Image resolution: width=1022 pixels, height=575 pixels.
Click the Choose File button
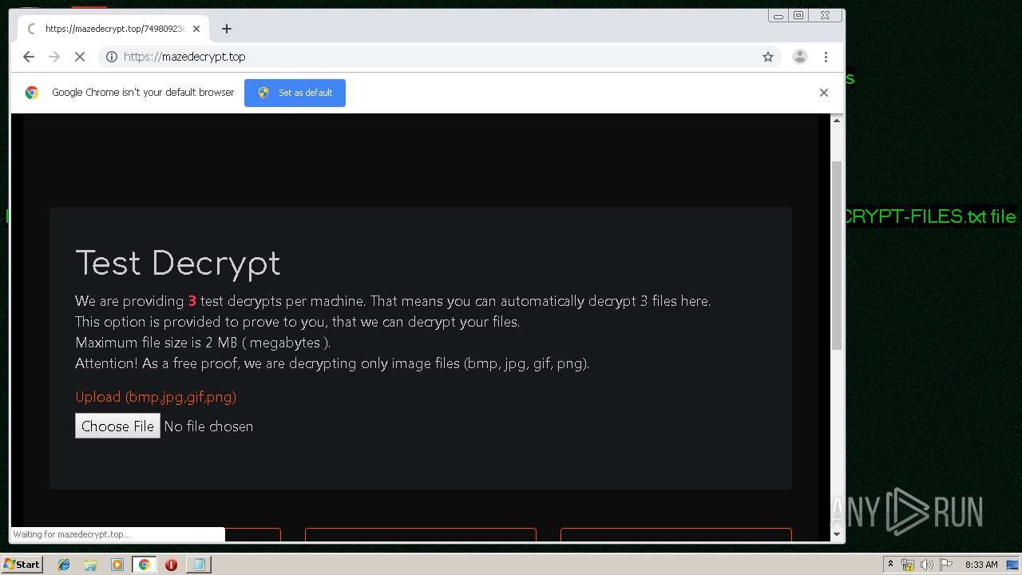tap(117, 426)
